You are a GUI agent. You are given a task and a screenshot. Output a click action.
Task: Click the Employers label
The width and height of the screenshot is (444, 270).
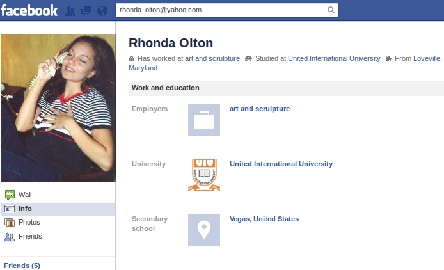(150, 109)
